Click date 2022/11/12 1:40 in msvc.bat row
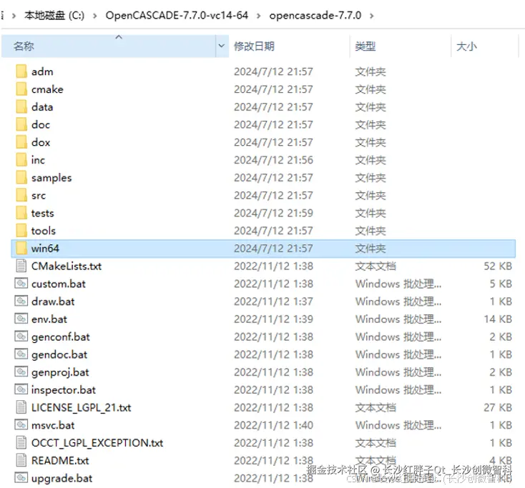This screenshot has width=525, height=488. [273, 425]
